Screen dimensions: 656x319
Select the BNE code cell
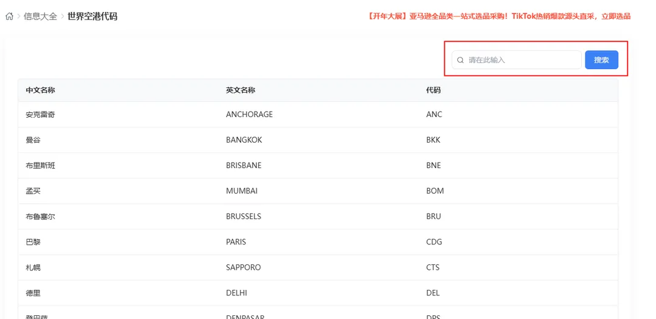(434, 166)
